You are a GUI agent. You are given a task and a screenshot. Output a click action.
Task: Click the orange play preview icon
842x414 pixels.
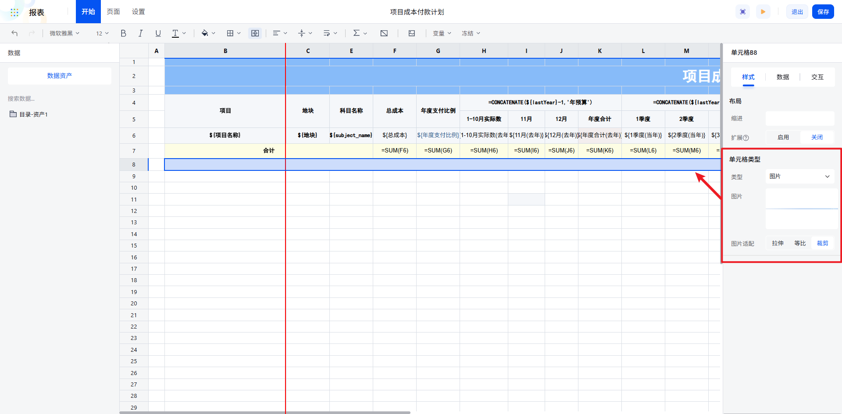coord(763,12)
